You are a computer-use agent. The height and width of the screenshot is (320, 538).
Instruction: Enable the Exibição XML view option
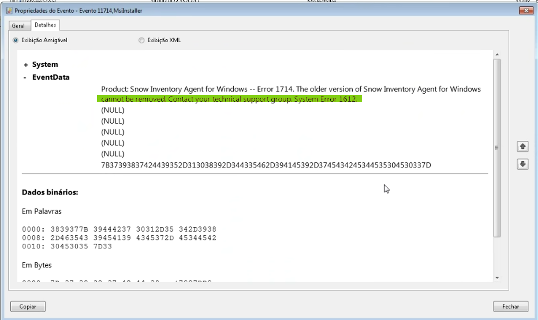pyautogui.click(x=142, y=40)
